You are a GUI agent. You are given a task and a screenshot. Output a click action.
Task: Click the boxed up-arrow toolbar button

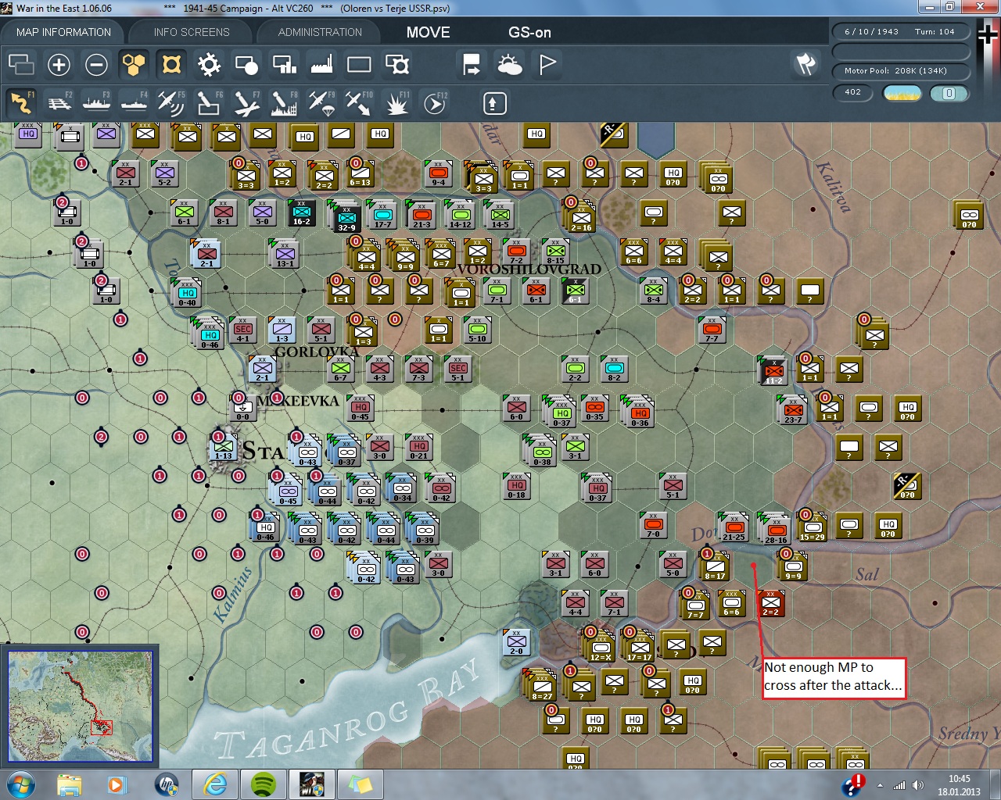tap(494, 103)
